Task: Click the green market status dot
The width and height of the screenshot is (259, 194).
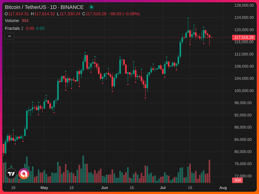Action: 92,7
